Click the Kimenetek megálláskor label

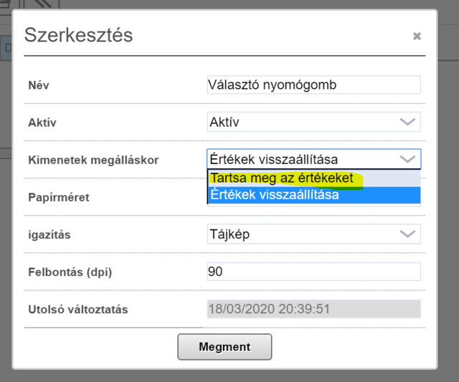click(93, 160)
